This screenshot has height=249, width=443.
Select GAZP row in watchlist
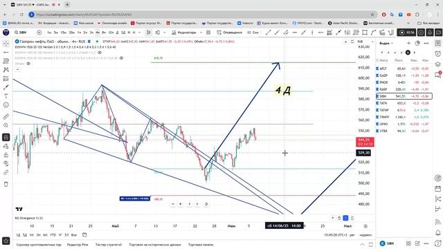coord(404,75)
